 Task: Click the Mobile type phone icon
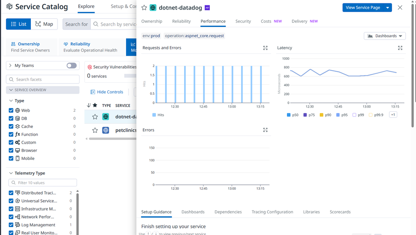point(17,158)
